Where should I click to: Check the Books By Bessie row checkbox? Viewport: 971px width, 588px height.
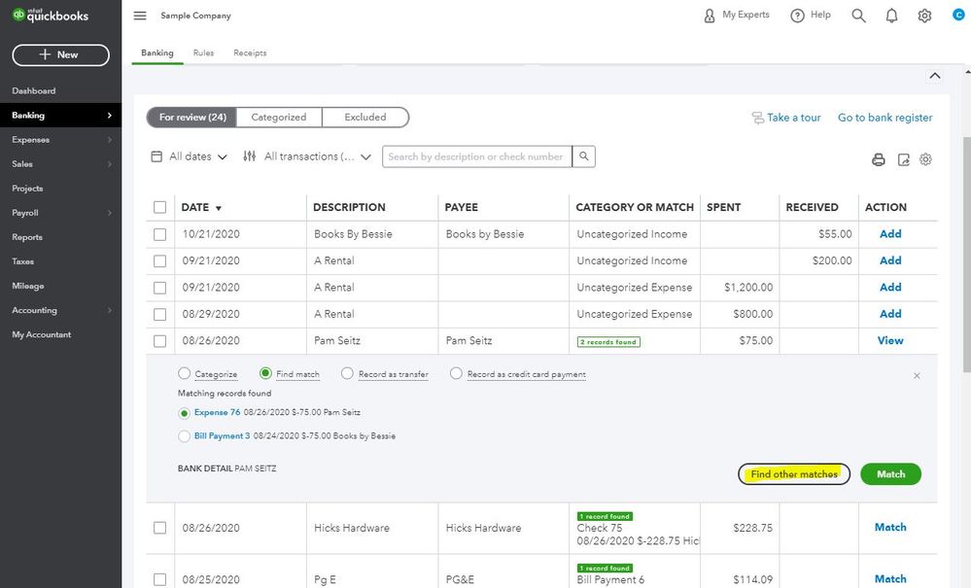159,234
